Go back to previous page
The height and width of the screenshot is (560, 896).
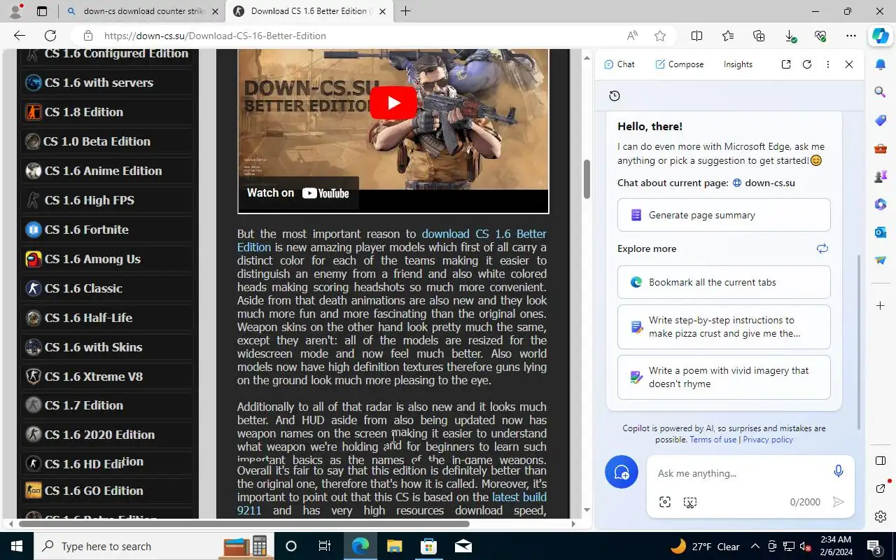coord(20,36)
